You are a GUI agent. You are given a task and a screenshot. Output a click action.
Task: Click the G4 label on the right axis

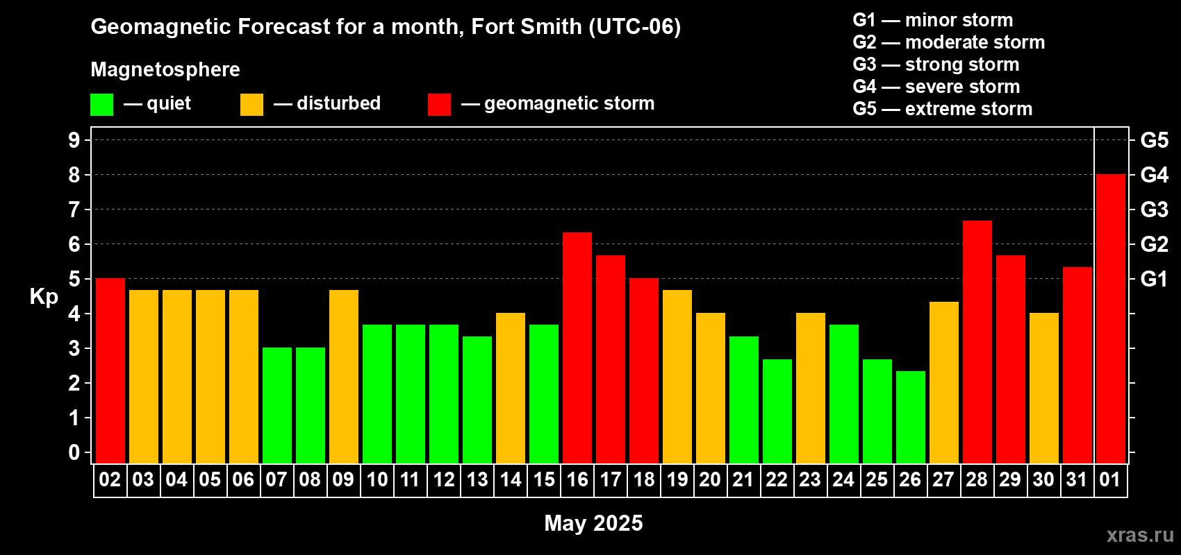click(x=1155, y=175)
